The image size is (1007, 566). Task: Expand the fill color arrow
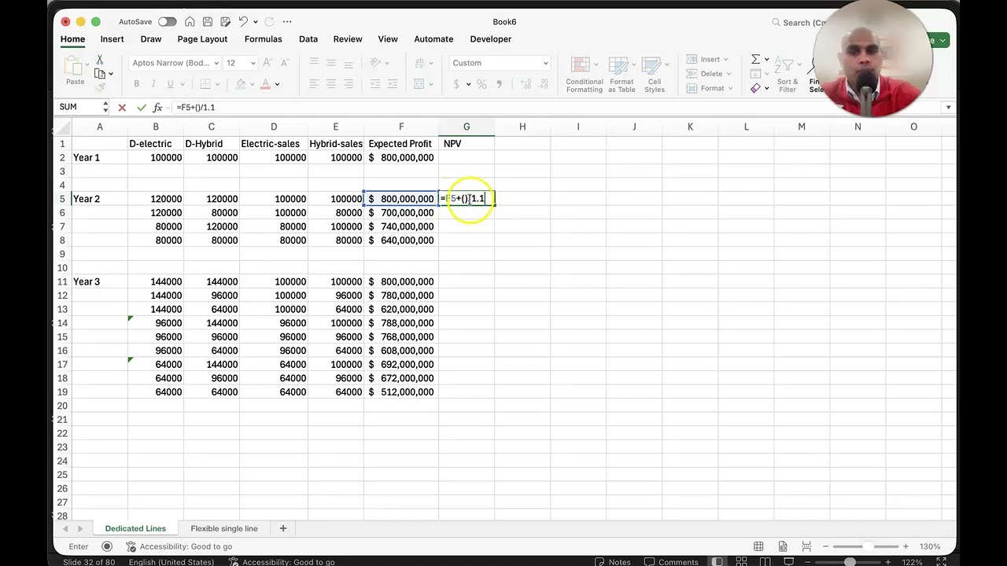tap(252, 84)
